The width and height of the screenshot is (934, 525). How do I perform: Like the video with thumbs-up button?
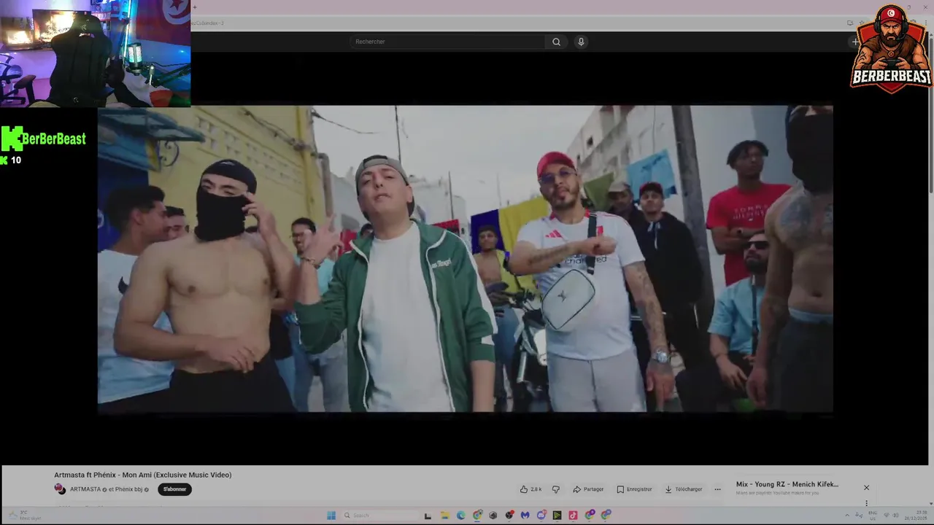point(530,489)
